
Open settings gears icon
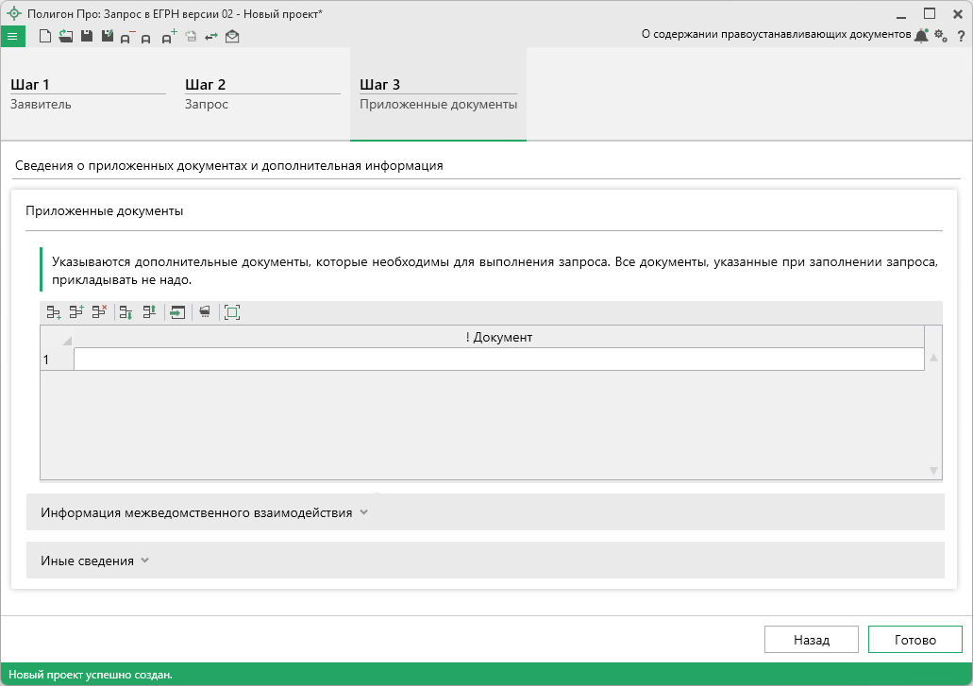pos(940,36)
